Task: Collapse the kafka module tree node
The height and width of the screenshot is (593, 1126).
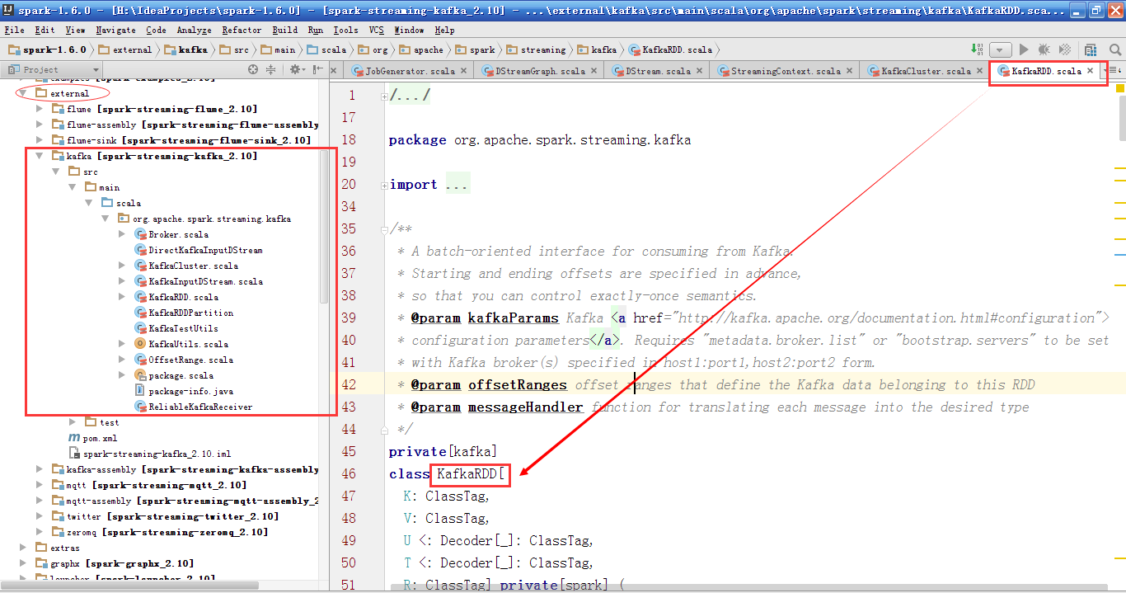Action: tap(40, 156)
